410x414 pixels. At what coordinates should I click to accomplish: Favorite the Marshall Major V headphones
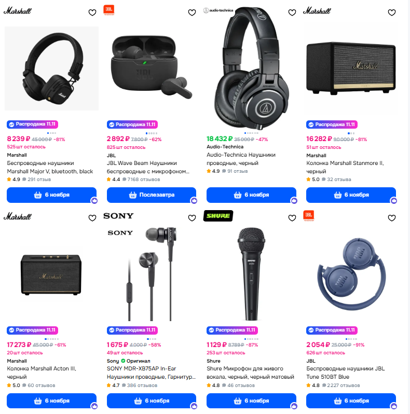click(x=92, y=12)
